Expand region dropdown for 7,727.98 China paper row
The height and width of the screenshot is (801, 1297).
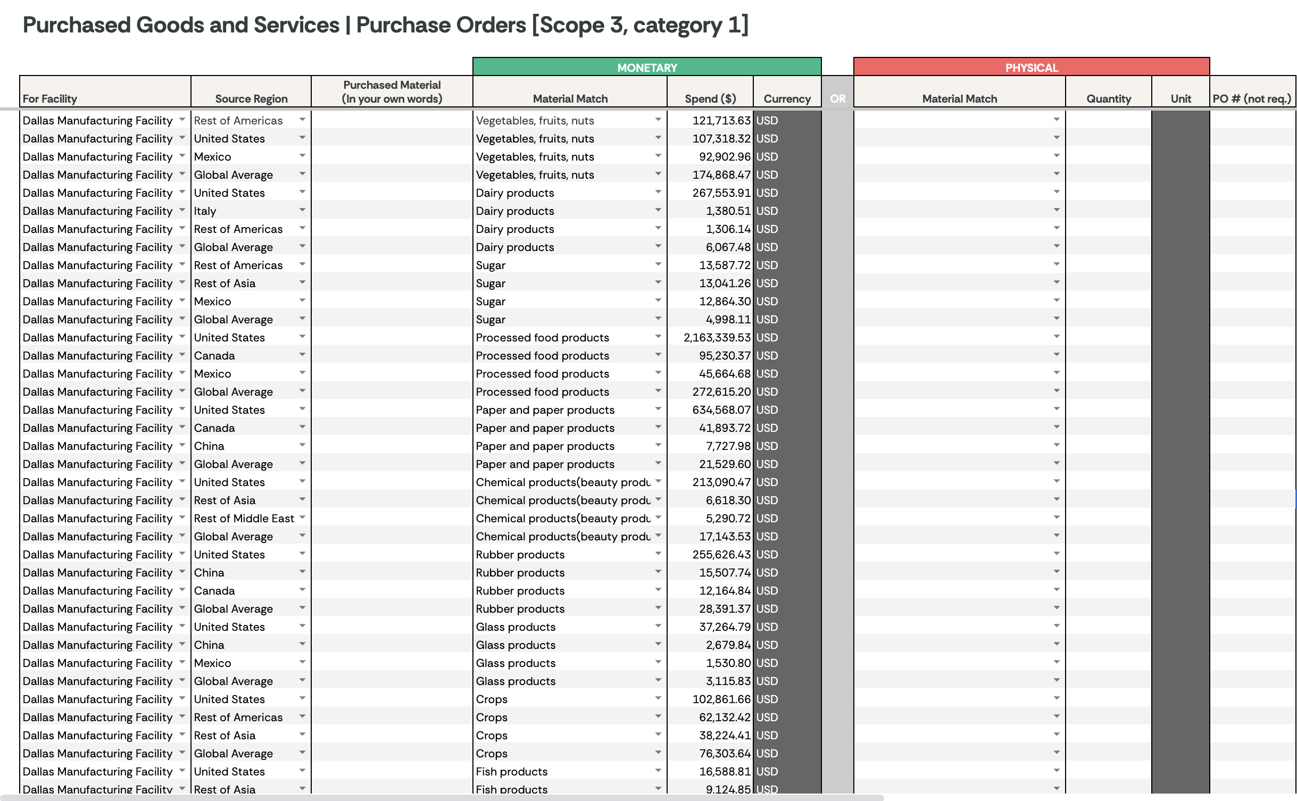click(302, 445)
